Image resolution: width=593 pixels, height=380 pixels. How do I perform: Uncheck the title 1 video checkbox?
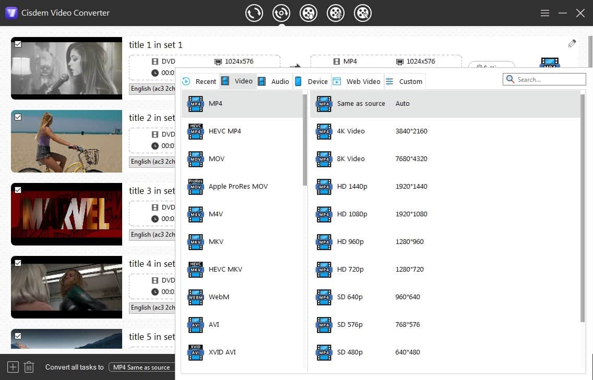click(x=18, y=44)
